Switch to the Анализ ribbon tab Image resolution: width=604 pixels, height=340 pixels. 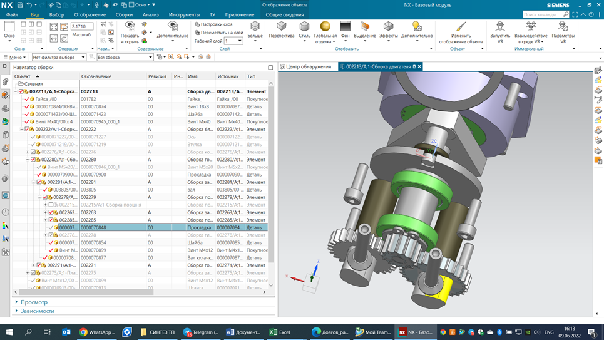click(151, 14)
